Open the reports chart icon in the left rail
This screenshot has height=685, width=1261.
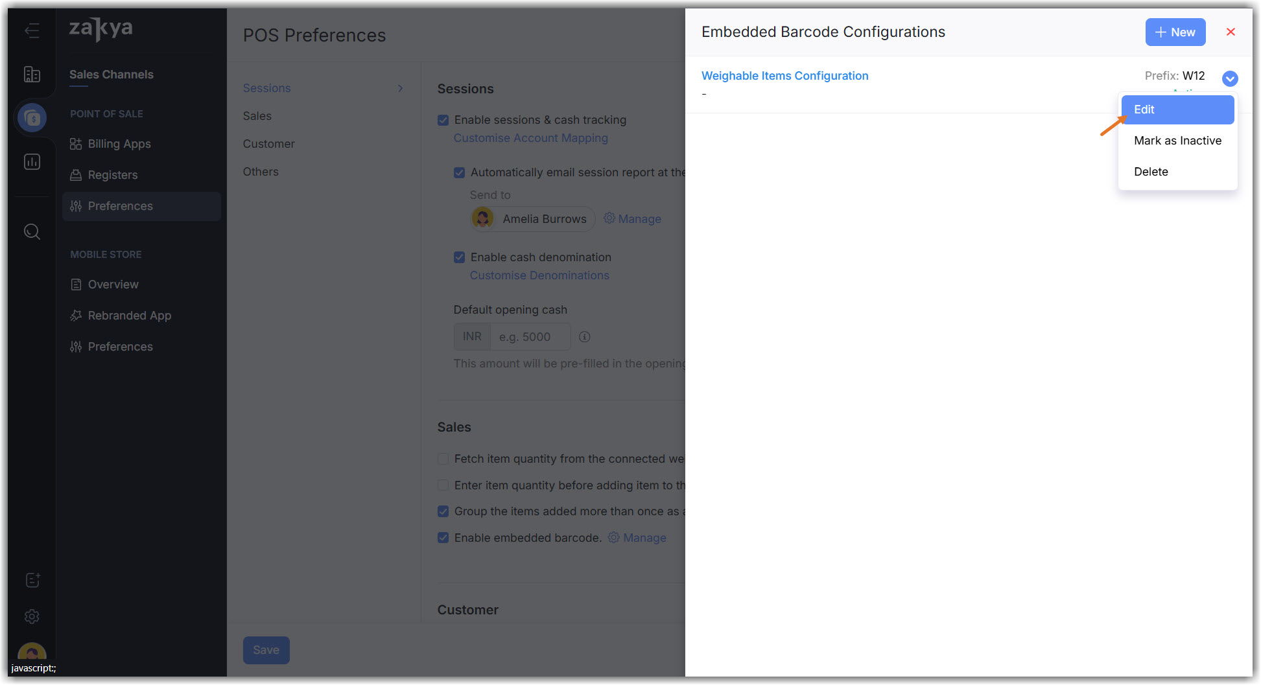pyautogui.click(x=32, y=161)
